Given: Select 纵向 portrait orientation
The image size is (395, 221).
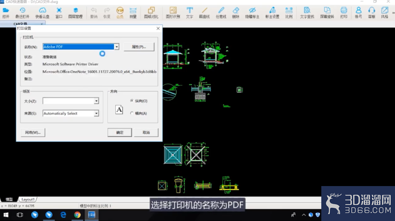Looking at the screenshot, I should tap(132, 100).
